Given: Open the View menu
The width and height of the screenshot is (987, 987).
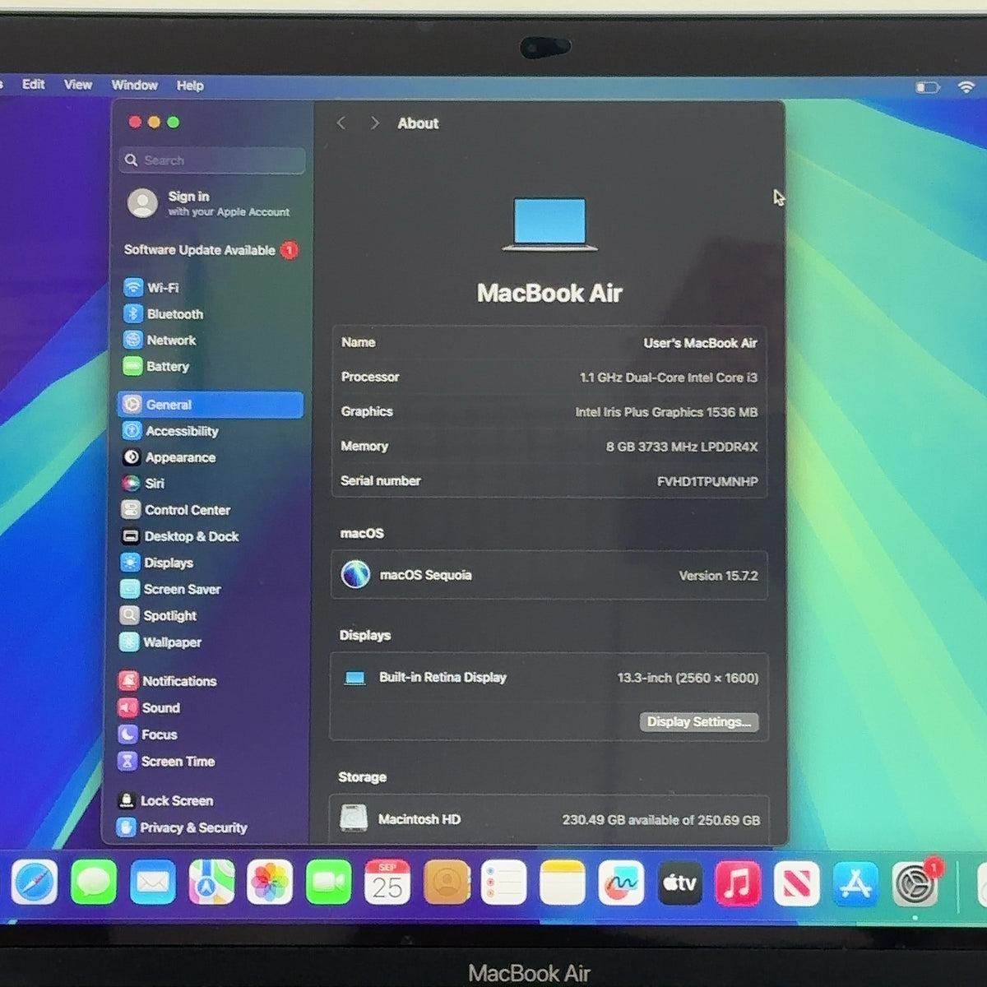Looking at the screenshot, I should [x=78, y=84].
